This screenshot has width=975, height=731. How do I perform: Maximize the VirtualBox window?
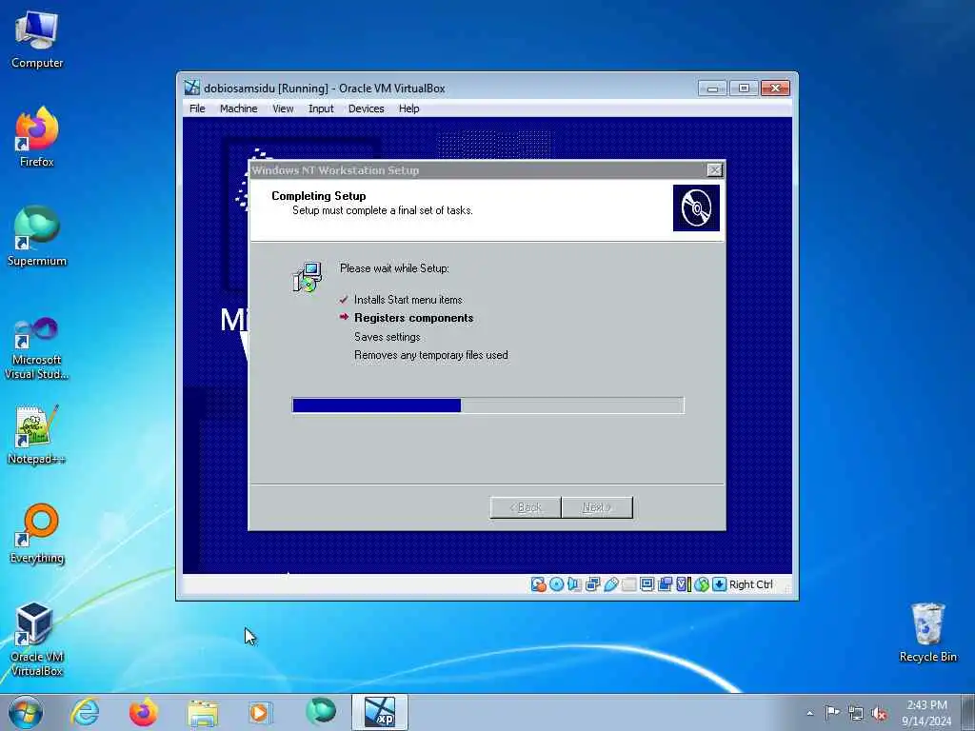pyautogui.click(x=743, y=89)
